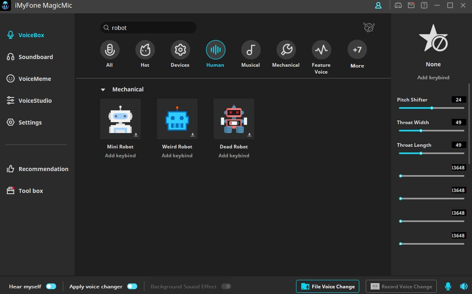Click the search magnifier icon

click(106, 27)
